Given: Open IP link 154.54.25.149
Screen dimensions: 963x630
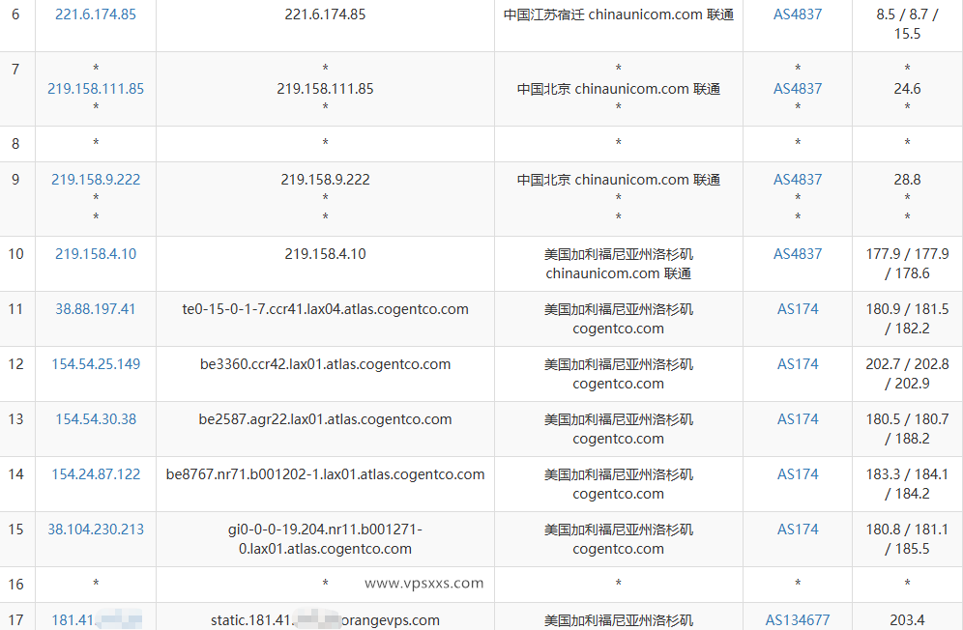Looking at the screenshot, I should click(x=96, y=364).
